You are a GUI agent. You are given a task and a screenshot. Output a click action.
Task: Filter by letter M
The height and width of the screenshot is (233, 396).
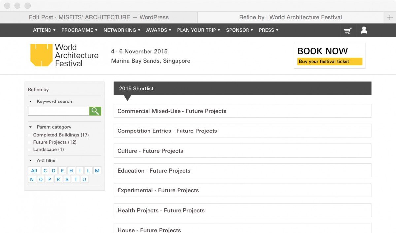pyautogui.click(x=97, y=170)
